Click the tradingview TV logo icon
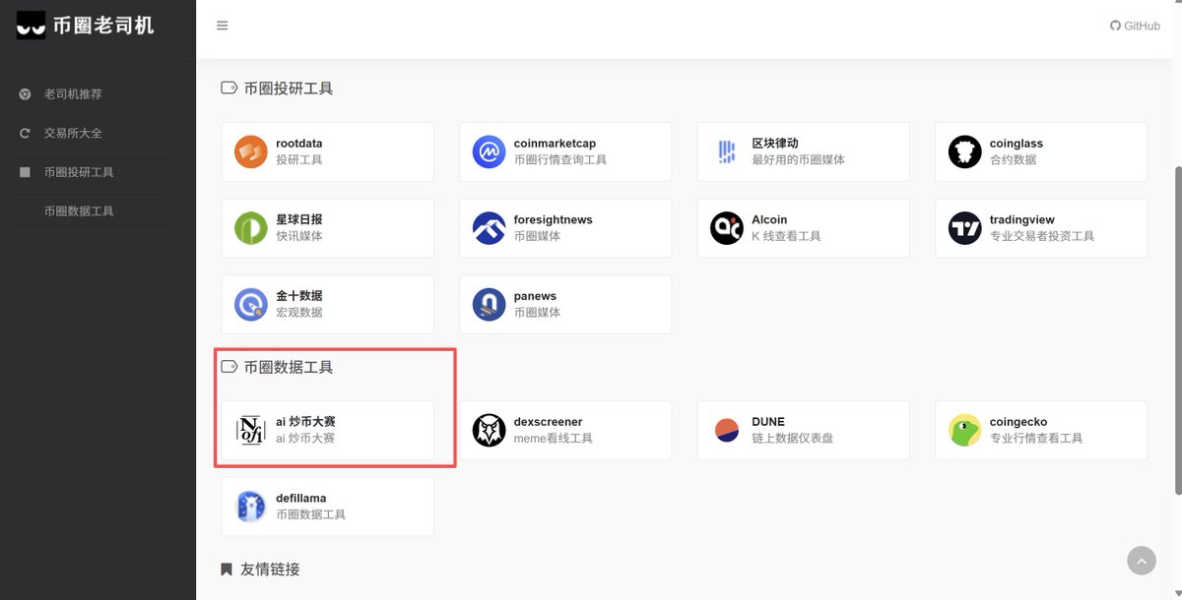Viewport: 1182px width, 600px height. (x=965, y=228)
